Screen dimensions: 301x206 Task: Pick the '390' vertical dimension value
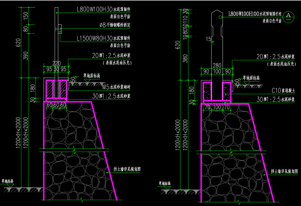point(26,56)
